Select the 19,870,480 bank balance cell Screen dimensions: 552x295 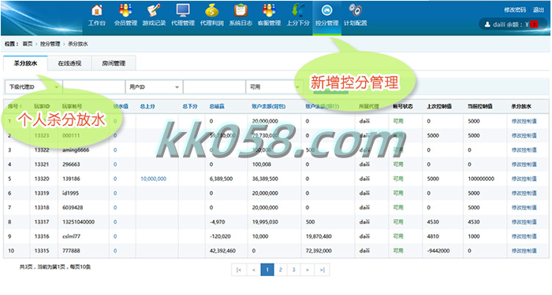319,236
